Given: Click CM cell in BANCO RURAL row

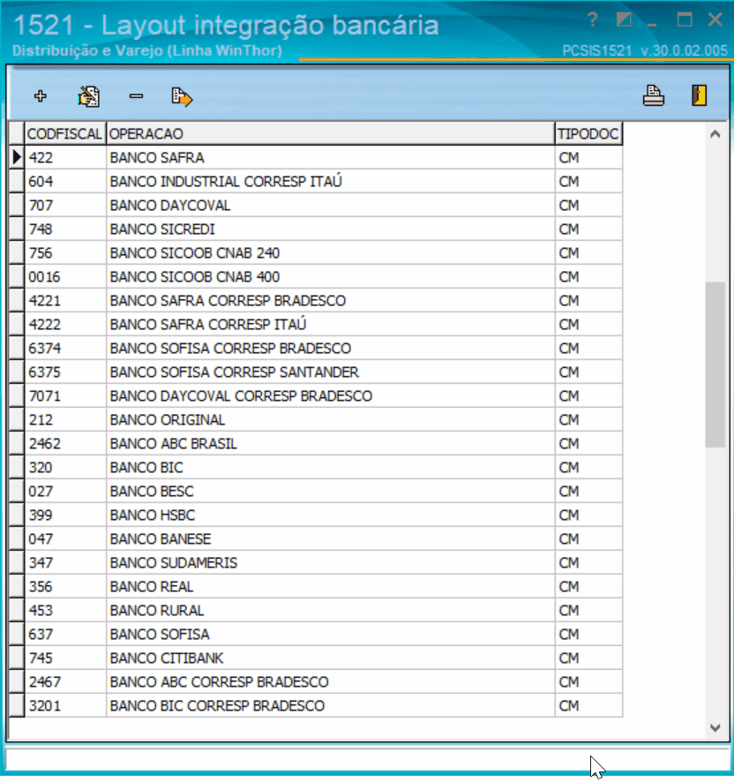Looking at the screenshot, I should point(588,611).
